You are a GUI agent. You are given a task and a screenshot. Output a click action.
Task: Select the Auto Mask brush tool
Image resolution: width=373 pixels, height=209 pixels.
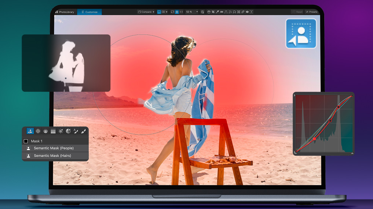point(76,131)
